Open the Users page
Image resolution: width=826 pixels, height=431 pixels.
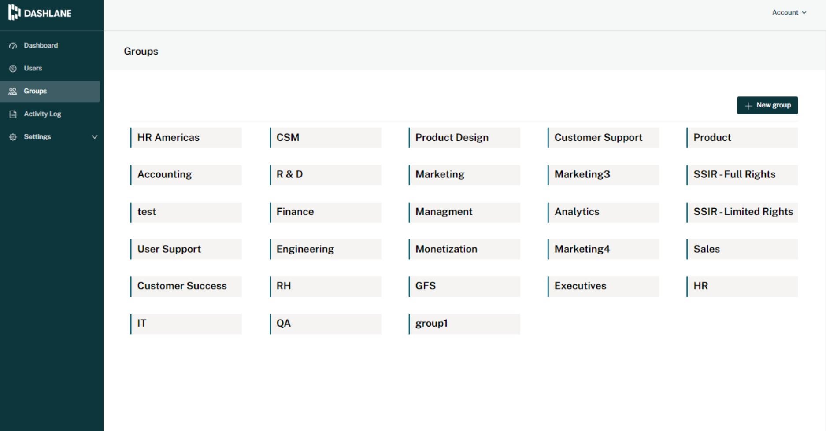(x=50, y=69)
